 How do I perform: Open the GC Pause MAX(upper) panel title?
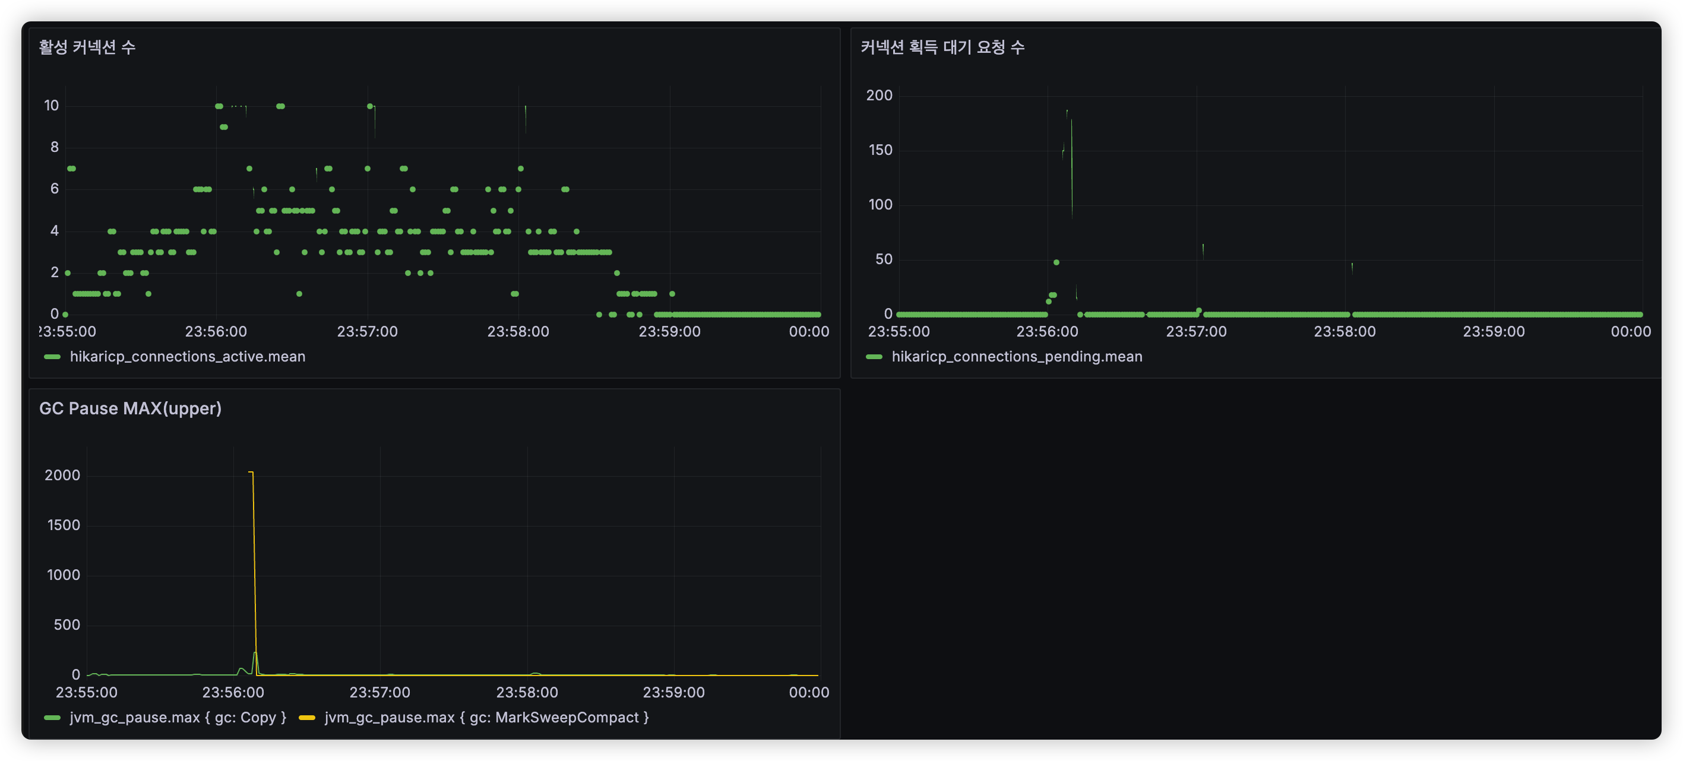point(130,408)
